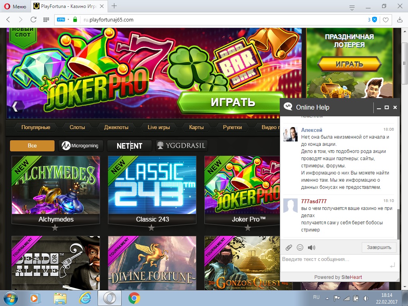Click the Завершить chat button
408x306 pixels.
[x=379, y=247]
